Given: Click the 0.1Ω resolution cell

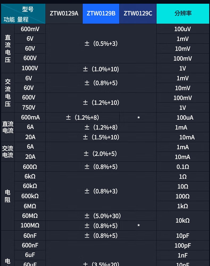Looking at the screenshot, I should pyautogui.click(x=183, y=167).
